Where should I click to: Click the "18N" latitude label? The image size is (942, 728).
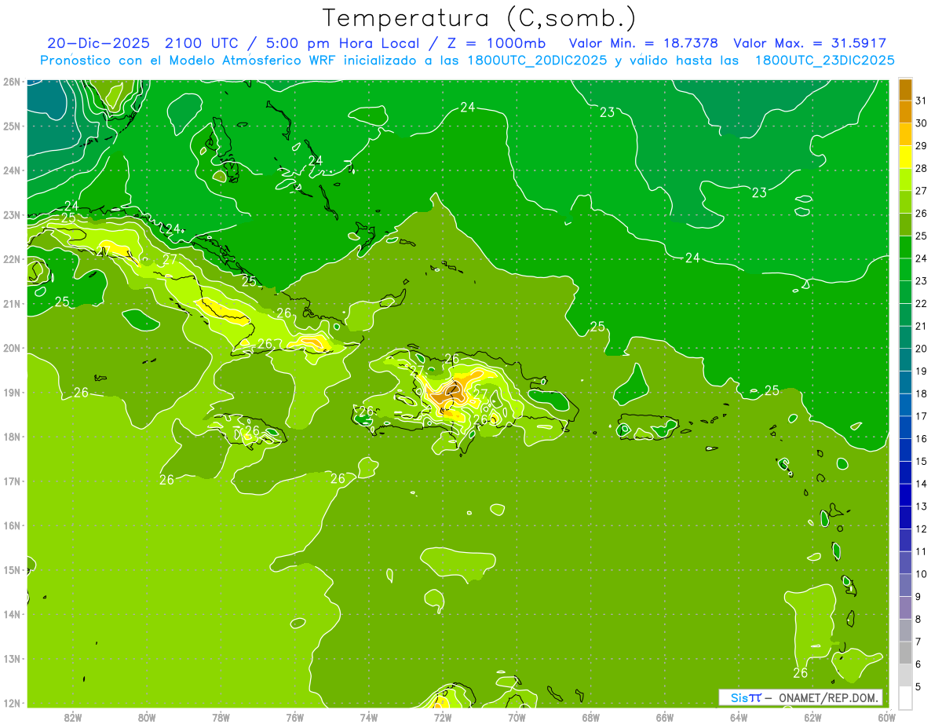pyautogui.click(x=11, y=437)
